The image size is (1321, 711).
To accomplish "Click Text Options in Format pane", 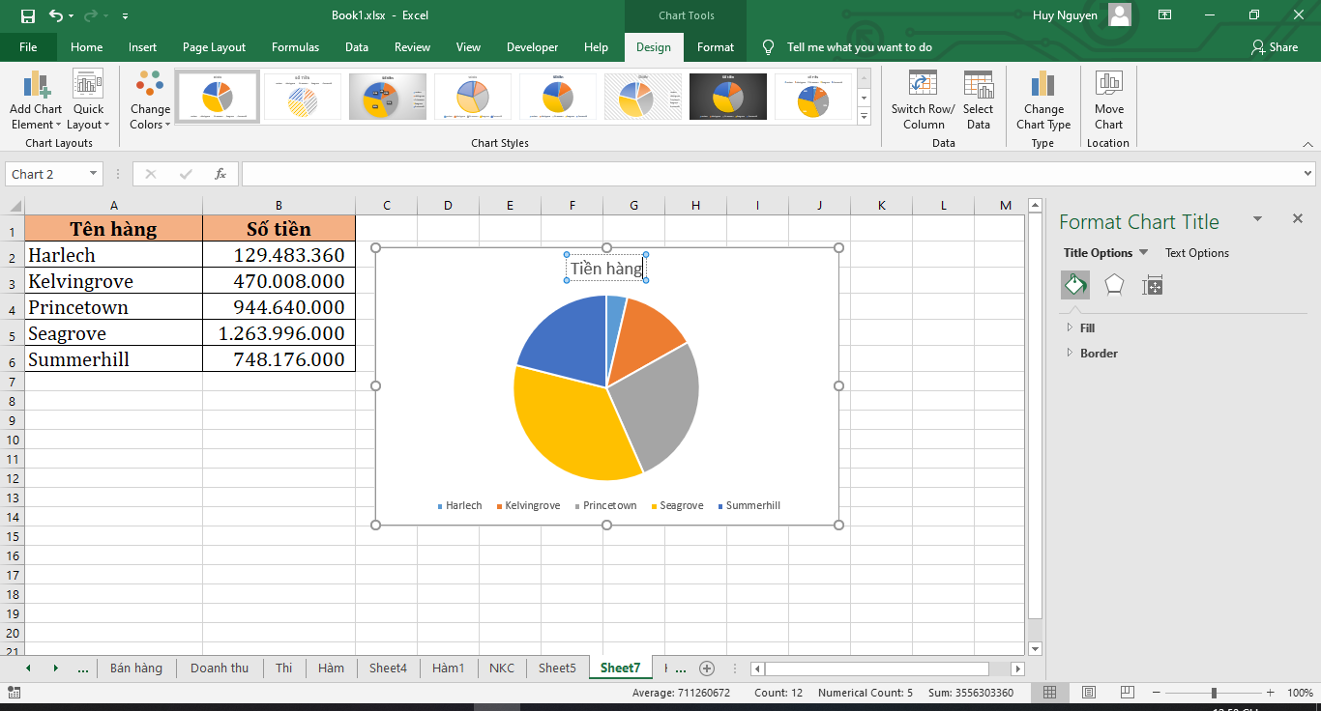I will coord(1197,253).
